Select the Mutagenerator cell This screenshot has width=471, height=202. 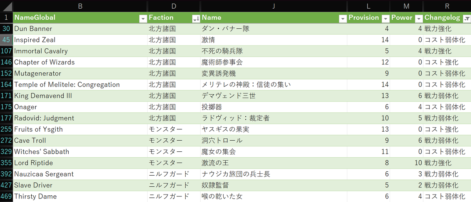coord(80,73)
